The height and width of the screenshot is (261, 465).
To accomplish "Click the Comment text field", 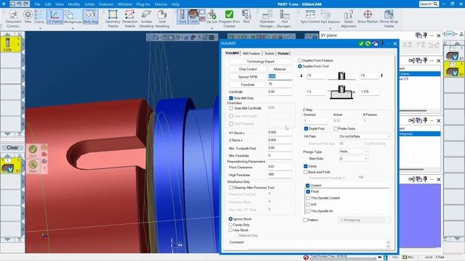I will click(x=318, y=244).
